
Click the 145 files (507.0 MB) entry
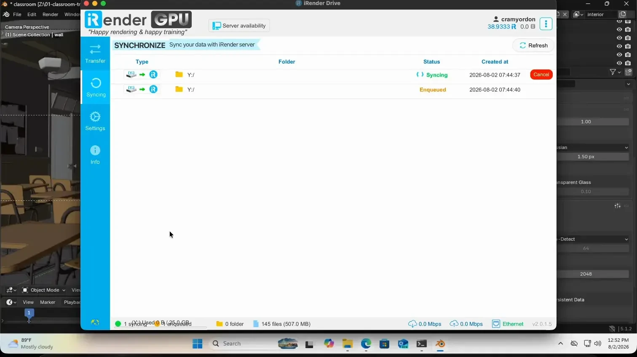coord(281,324)
